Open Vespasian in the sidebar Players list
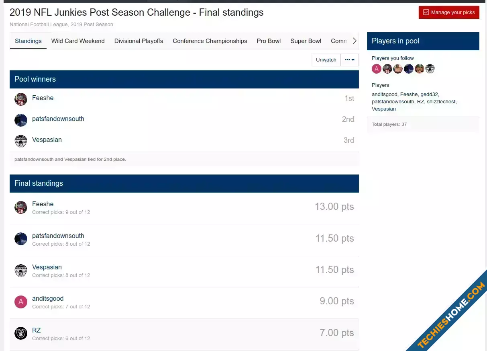 pyautogui.click(x=384, y=109)
